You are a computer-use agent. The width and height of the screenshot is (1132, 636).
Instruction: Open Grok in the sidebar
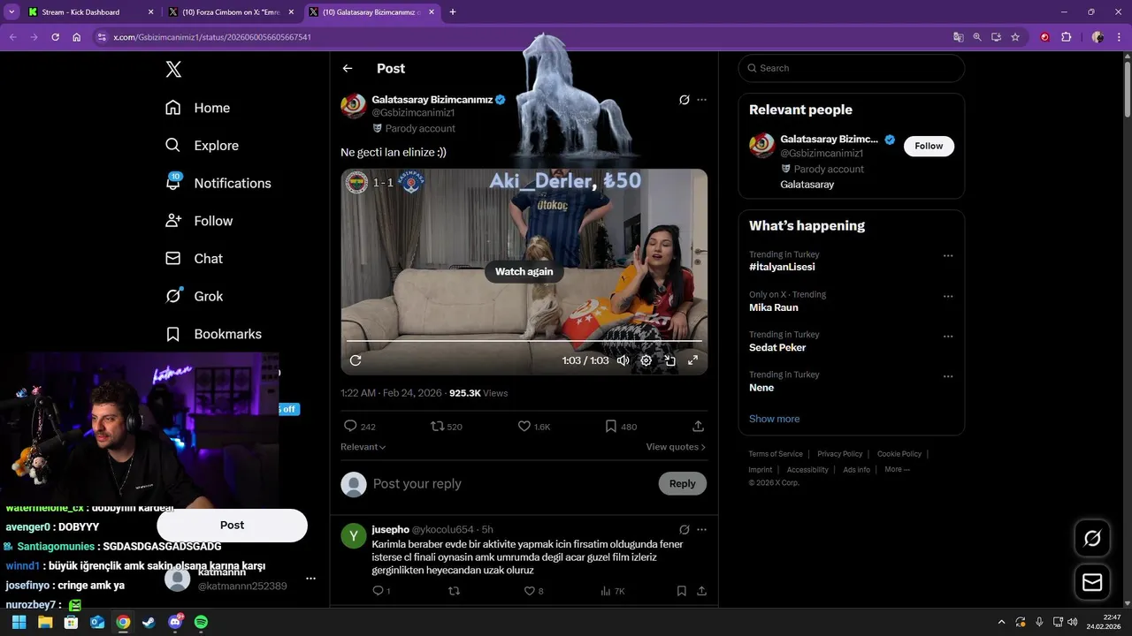tap(194, 296)
